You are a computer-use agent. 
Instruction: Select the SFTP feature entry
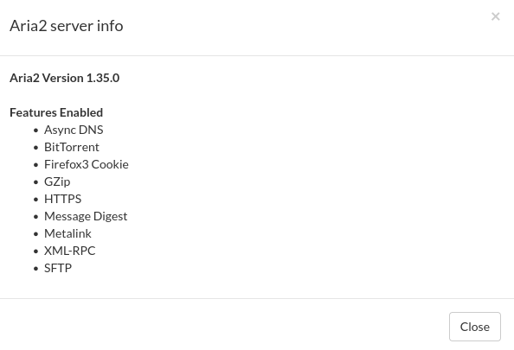point(58,268)
